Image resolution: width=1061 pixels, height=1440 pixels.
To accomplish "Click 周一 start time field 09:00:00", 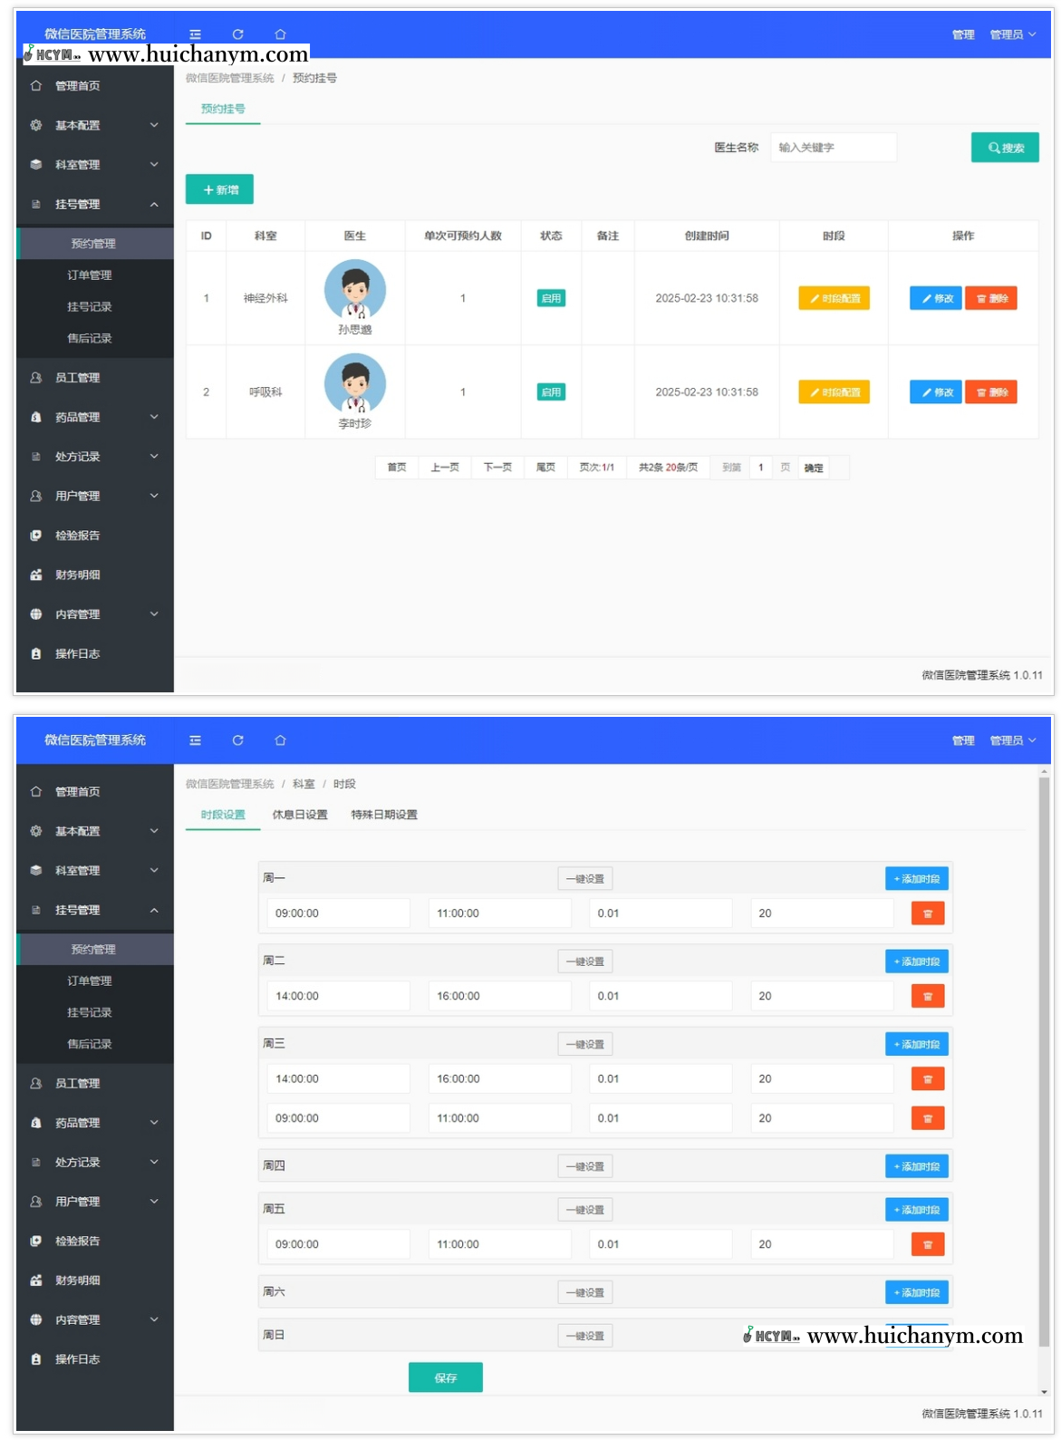I will point(338,913).
